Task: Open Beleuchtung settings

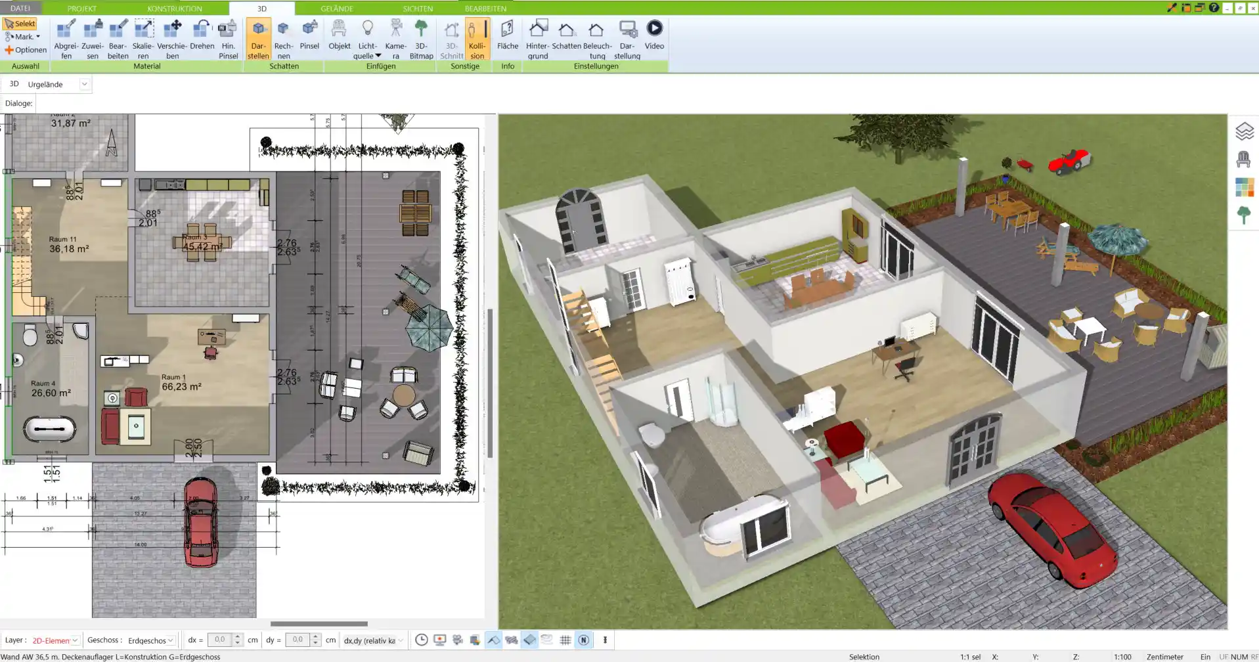Action: coord(597,39)
